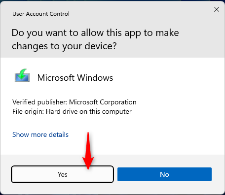The width and height of the screenshot is (225, 195).
Task: Click the Microsoft Corporation publisher name
Action: click(x=103, y=102)
